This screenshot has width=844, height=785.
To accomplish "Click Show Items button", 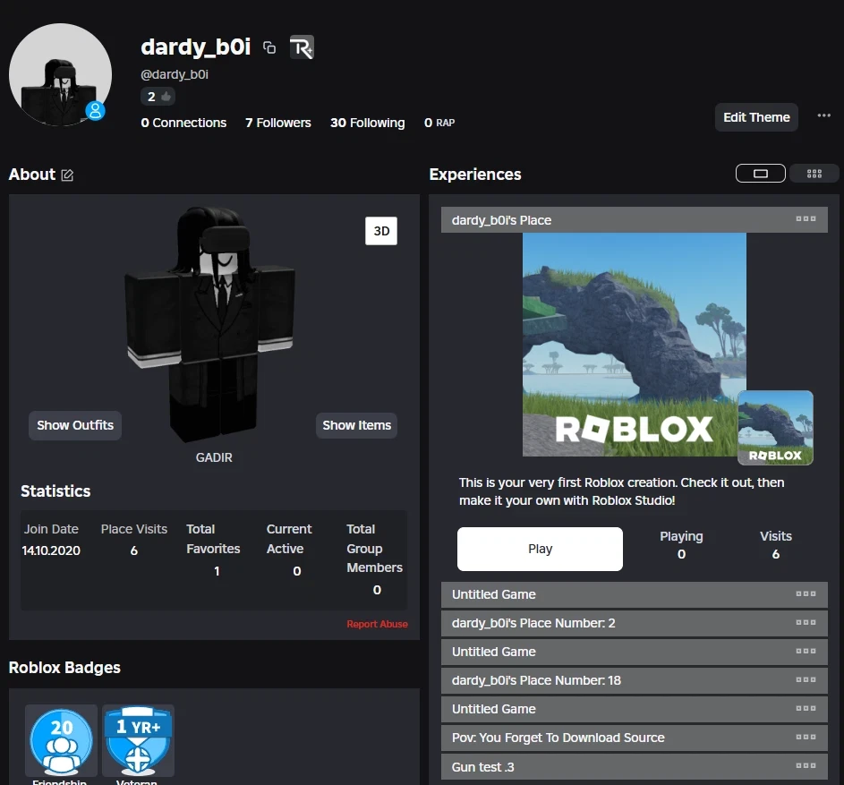I will pyautogui.click(x=356, y=425).
